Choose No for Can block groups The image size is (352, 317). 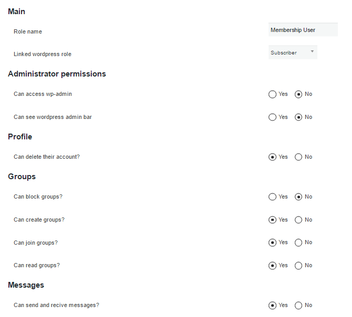pyautogui.click(x=298, y=197)
